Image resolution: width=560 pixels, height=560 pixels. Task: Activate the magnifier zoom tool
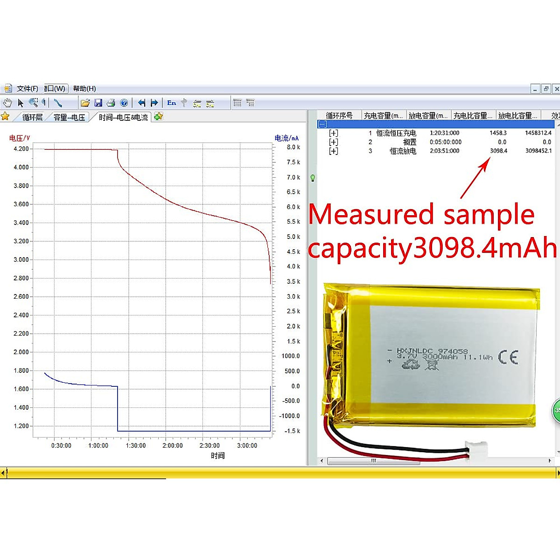[33, 103]
